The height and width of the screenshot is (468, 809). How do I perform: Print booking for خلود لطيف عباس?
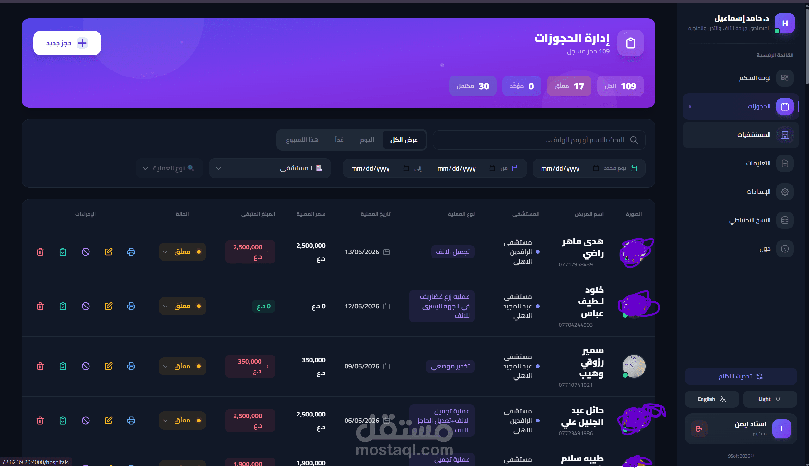(x=131, y=306)
